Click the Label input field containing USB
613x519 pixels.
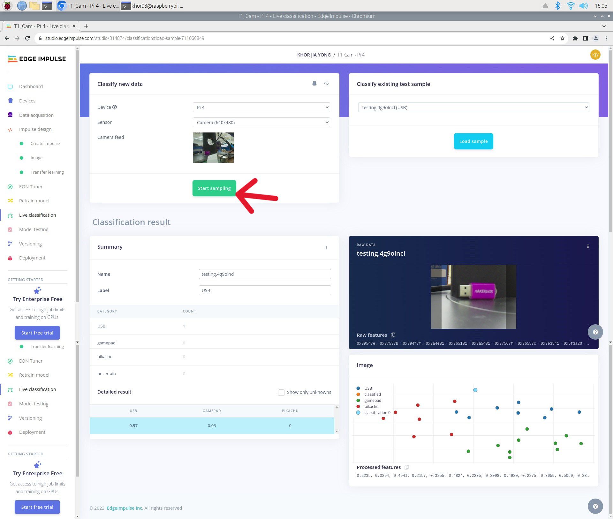click(264, 290)
